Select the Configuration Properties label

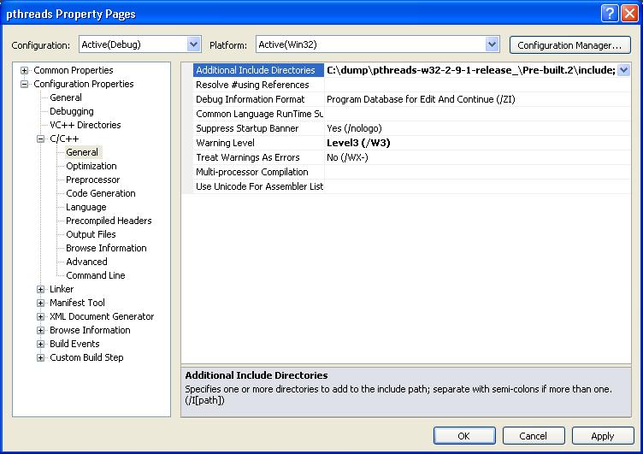click(84, 84)
